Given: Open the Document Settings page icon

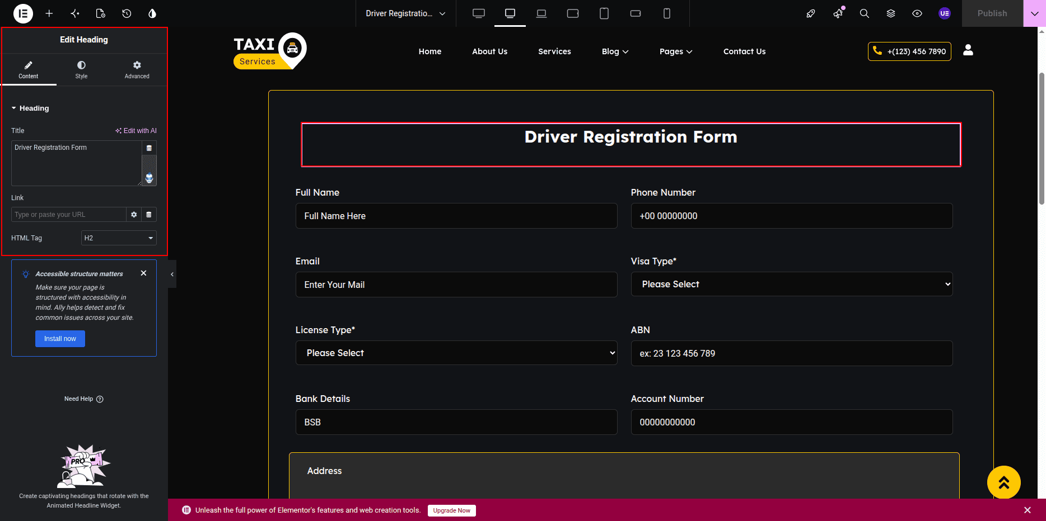Looking at the screenshot, I should coord(101,13).
